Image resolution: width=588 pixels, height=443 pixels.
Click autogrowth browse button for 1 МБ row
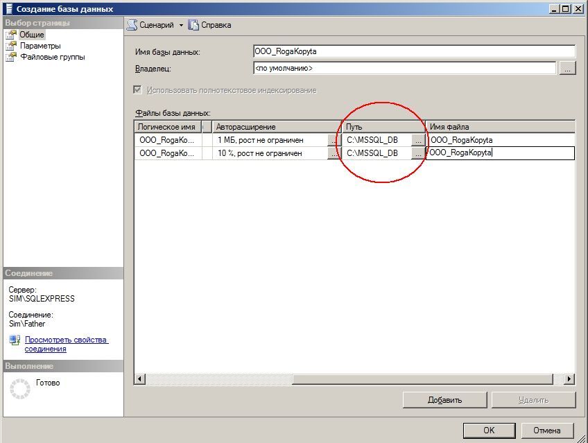click(333, 140)
